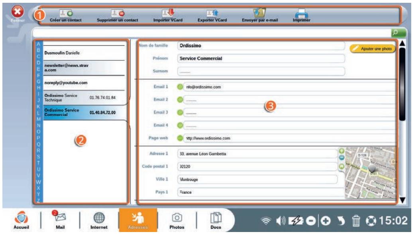This screenshot has width=412, height=234.
Task: Click the undo back arrow icon
Action: tap(341, 221)
